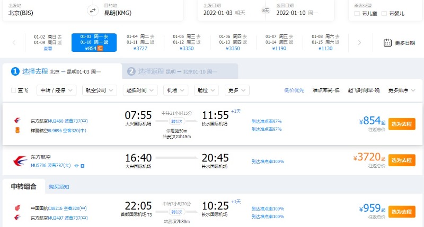Click the 更多日期 label

point(405,43)
